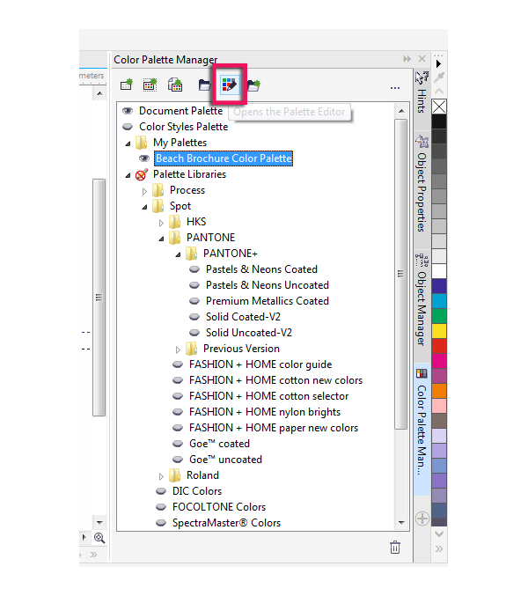Screen dimensions: 528x596
Task: Create a new palette from the document
Action: coord(175,85)
